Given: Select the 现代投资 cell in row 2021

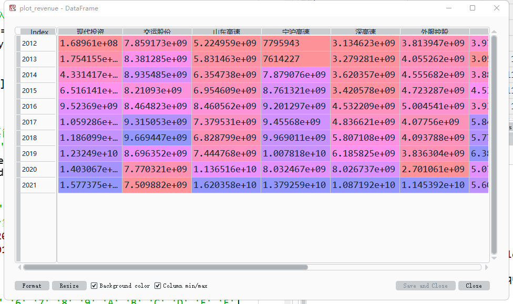Looking at the screenshot, I should point(90,185).
